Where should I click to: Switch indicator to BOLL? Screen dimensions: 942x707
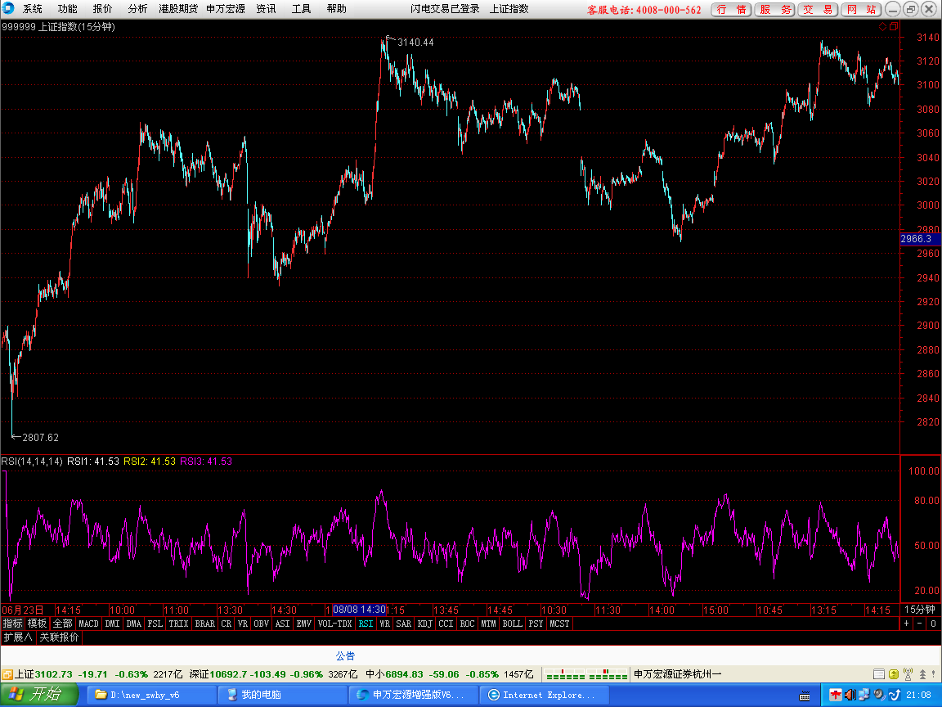513,624
